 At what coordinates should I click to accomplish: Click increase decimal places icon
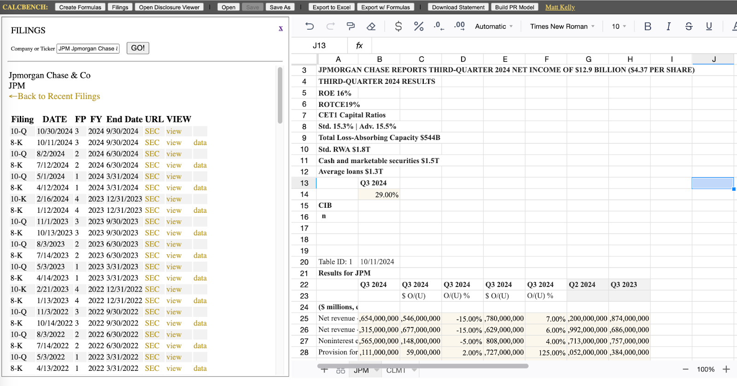pos(459,26)
